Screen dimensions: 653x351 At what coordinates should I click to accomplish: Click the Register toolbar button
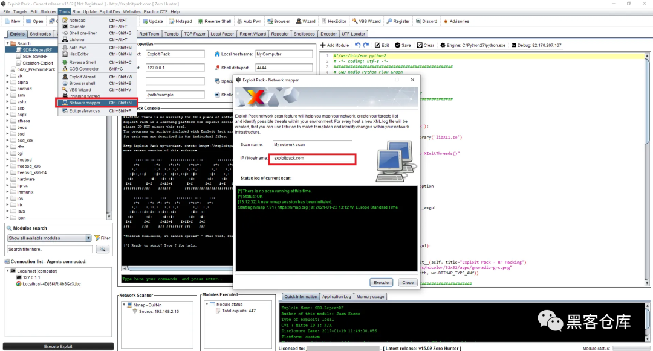click(x=398, y=21)
